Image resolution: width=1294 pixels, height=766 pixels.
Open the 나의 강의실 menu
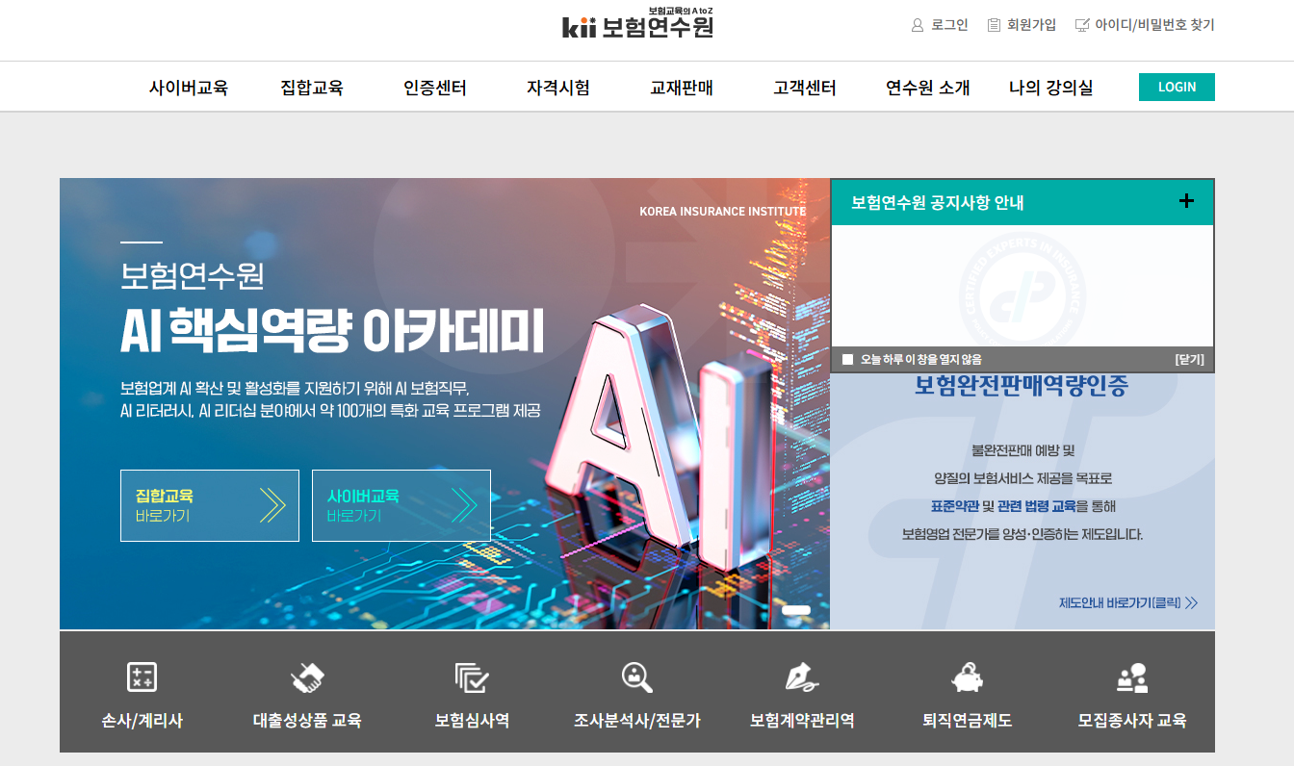[1051, 88]
